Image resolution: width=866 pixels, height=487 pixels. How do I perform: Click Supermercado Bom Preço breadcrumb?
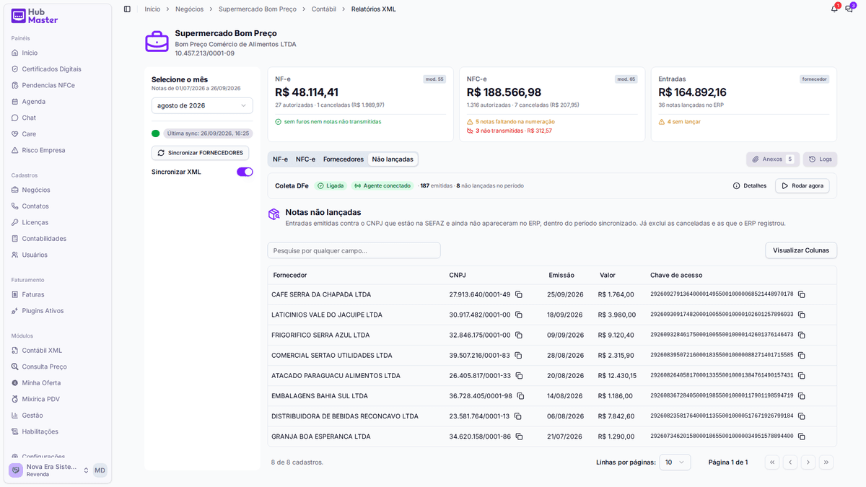(258, 9)
